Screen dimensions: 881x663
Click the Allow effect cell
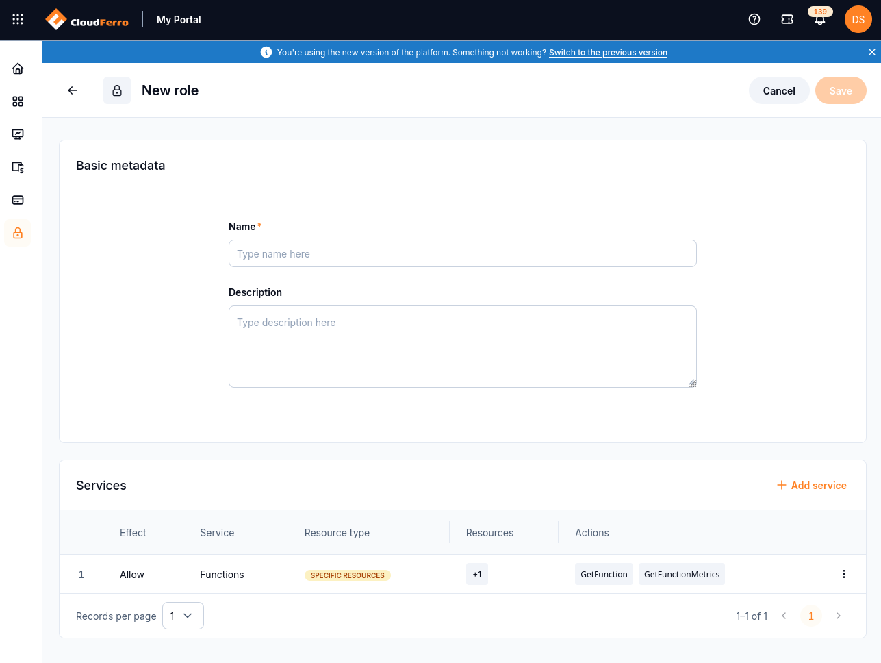(x=132, y=575)
